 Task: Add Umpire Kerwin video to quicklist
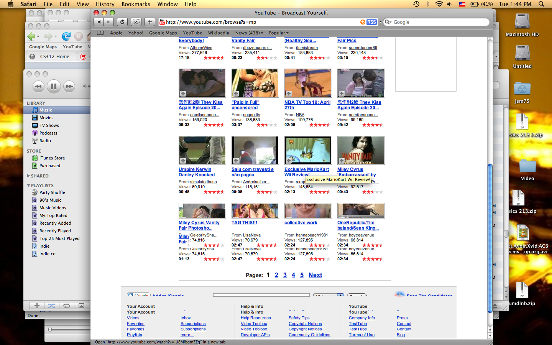183,161
